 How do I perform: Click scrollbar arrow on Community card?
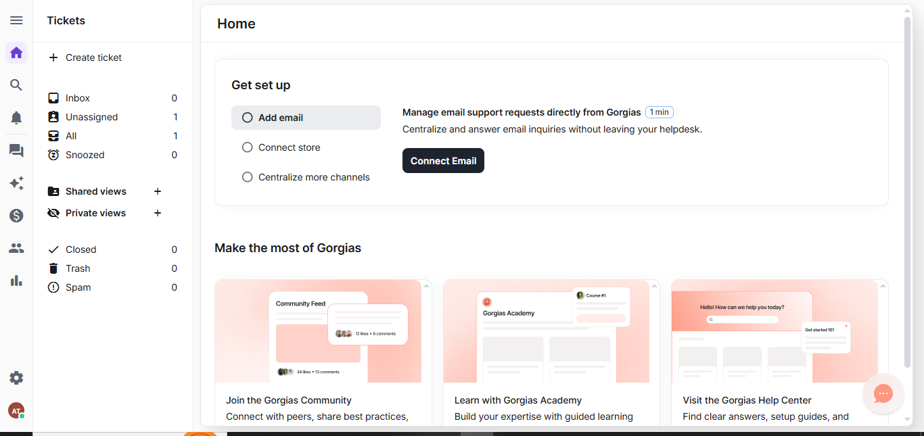pyautogui.click(x=427, y=286)
